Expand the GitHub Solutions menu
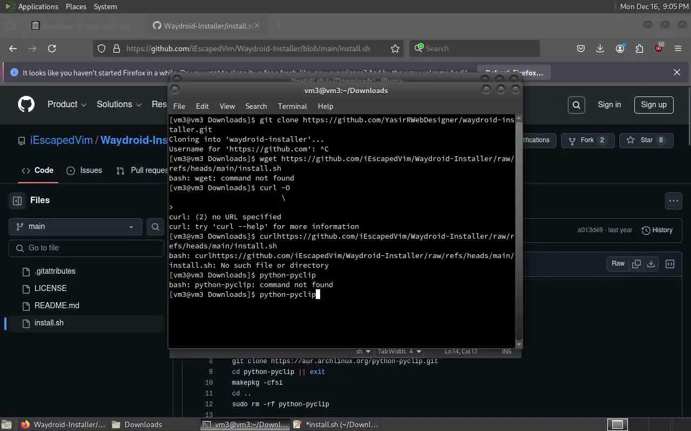691x431 pixels. pyautogui.click(x=119, y=105)
